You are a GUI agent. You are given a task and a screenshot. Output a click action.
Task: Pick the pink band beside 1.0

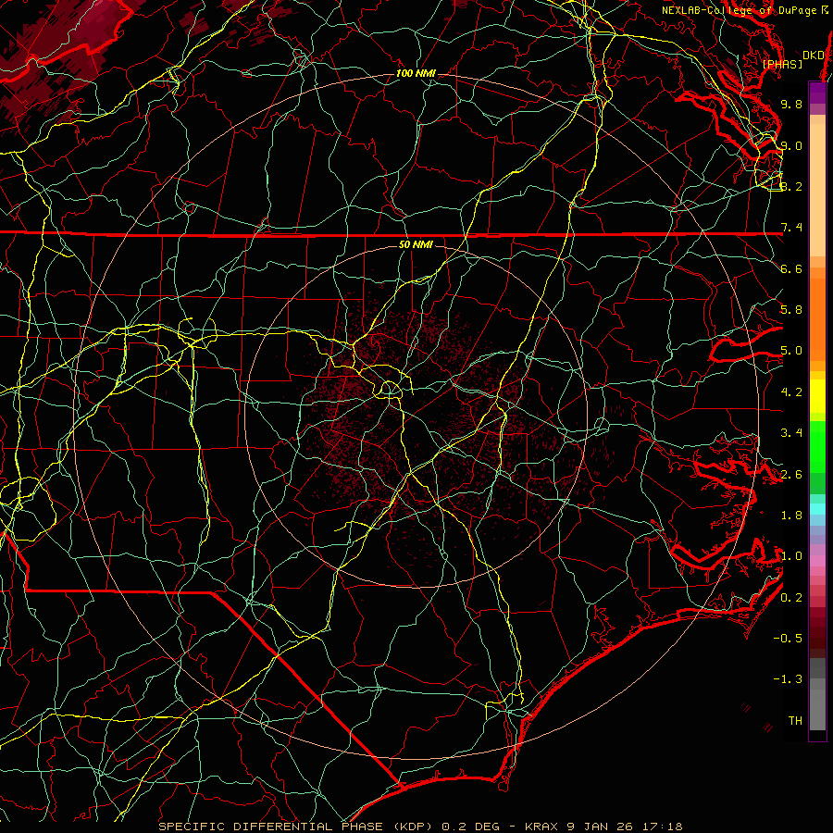coord(817,561)
